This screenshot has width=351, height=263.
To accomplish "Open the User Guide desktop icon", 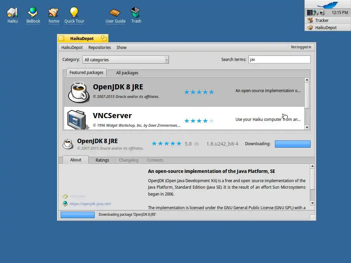I will pyautogui.click(x=115, y=13).
